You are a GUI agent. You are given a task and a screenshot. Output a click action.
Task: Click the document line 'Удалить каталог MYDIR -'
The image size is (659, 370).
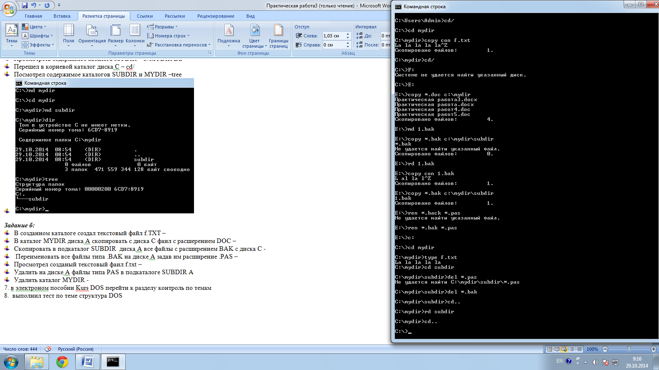pos(51,280)
